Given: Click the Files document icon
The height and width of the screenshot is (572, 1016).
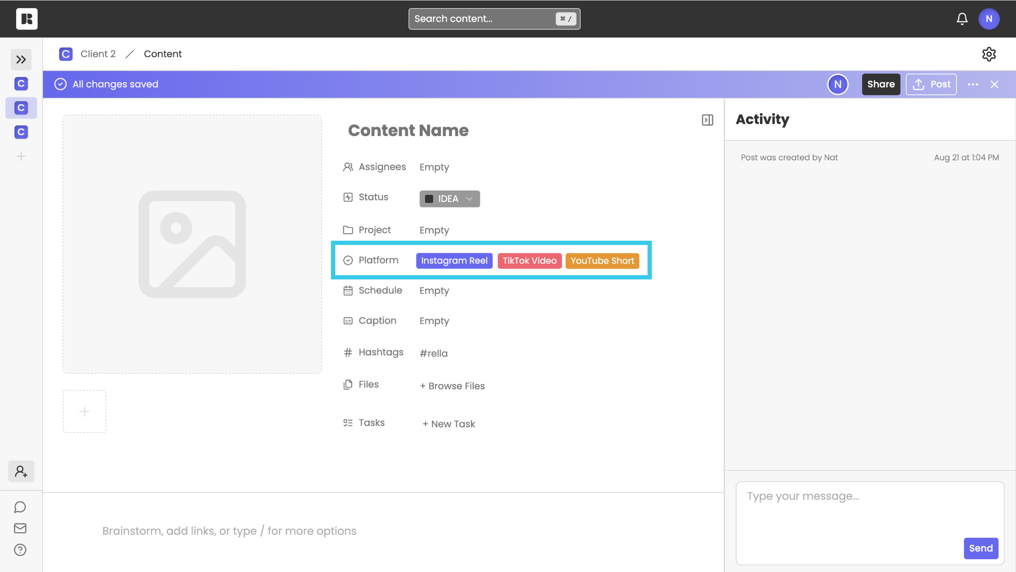Looking at the screenshot, I should [348, 384].
